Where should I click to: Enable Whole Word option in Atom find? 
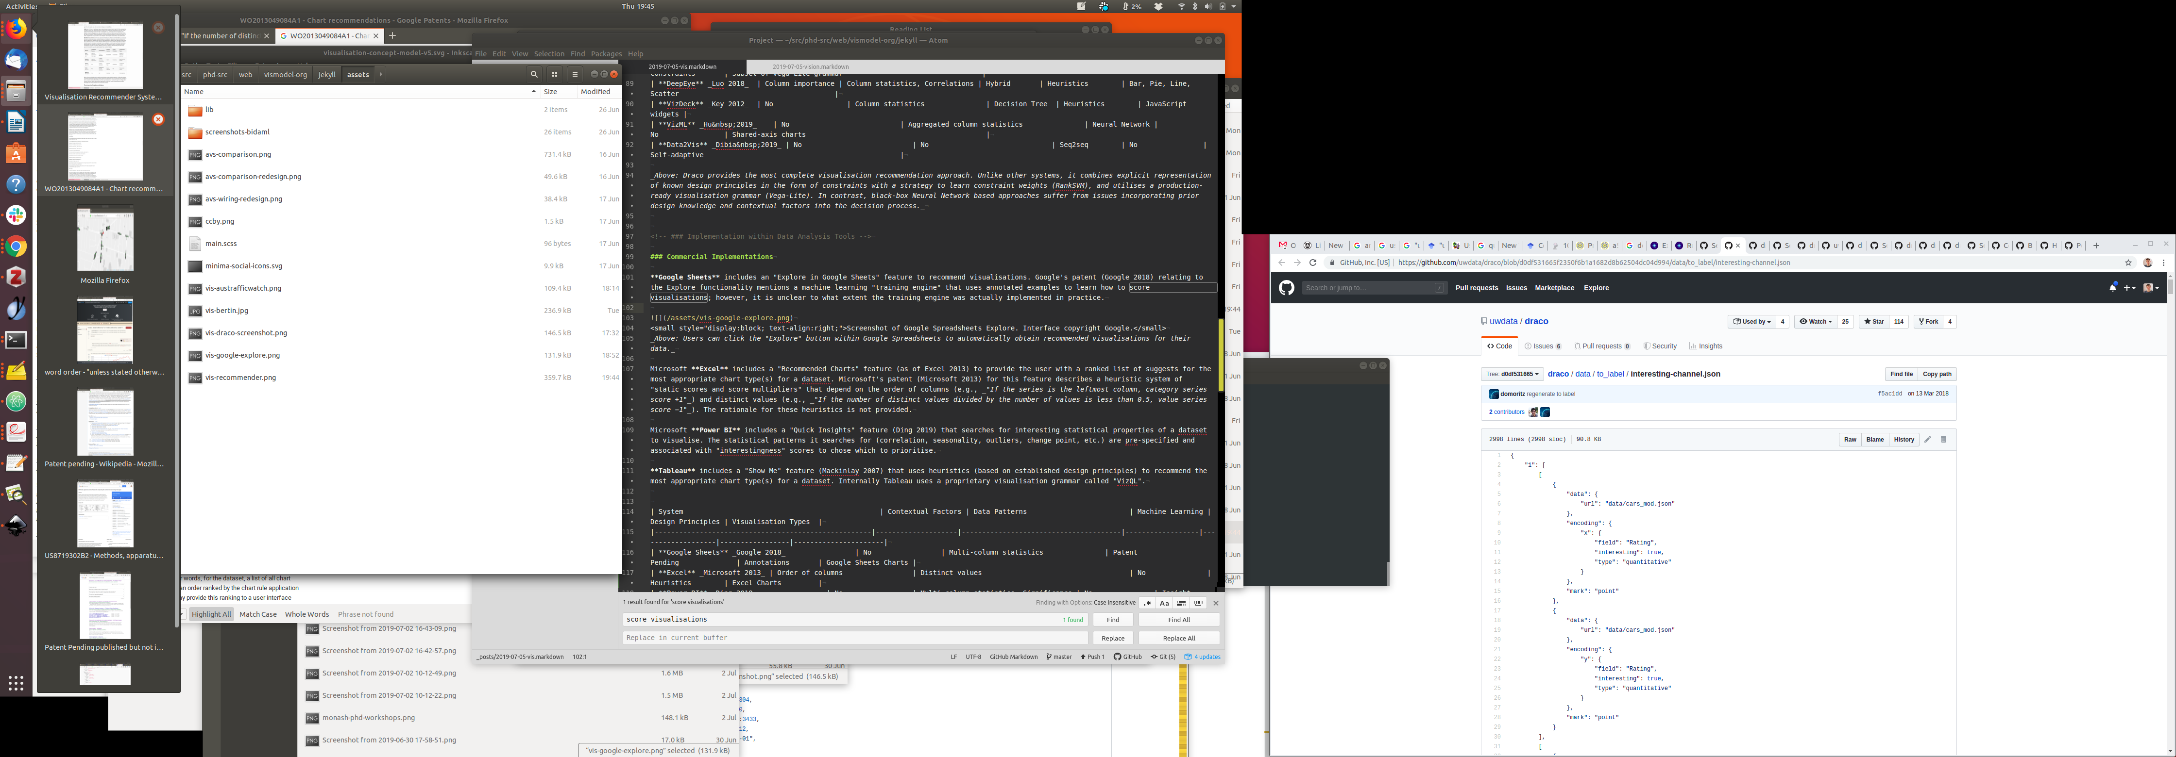coord(1198,603)
